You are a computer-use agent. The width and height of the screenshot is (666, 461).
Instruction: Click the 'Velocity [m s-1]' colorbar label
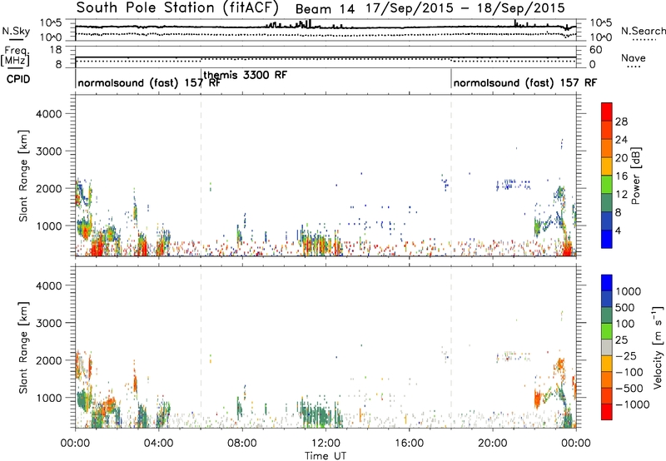click(x=658, y=347)
